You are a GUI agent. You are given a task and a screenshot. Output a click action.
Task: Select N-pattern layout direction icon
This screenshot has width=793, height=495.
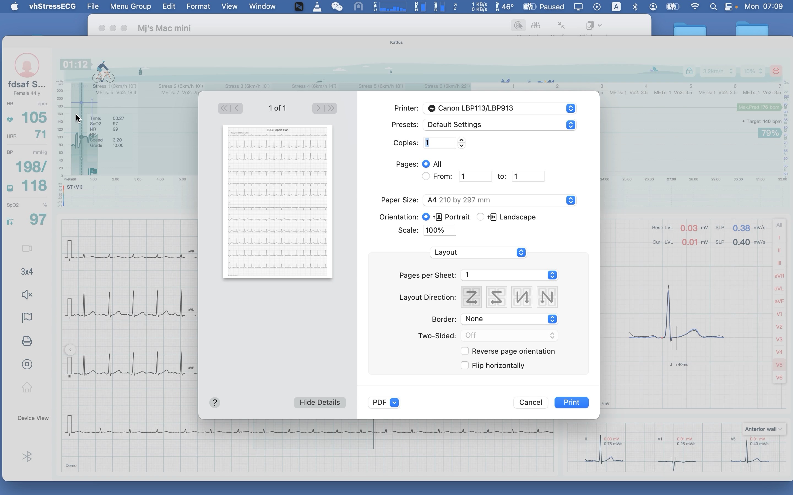coord(547,297)
